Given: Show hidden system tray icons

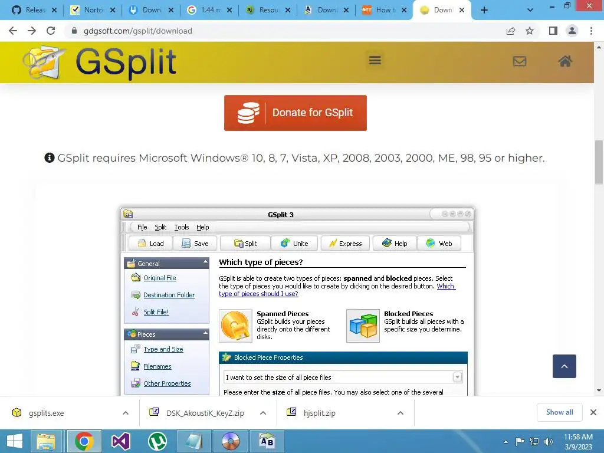Looking at the screenshot, I should pyautogui.click(x=505, y=442).
